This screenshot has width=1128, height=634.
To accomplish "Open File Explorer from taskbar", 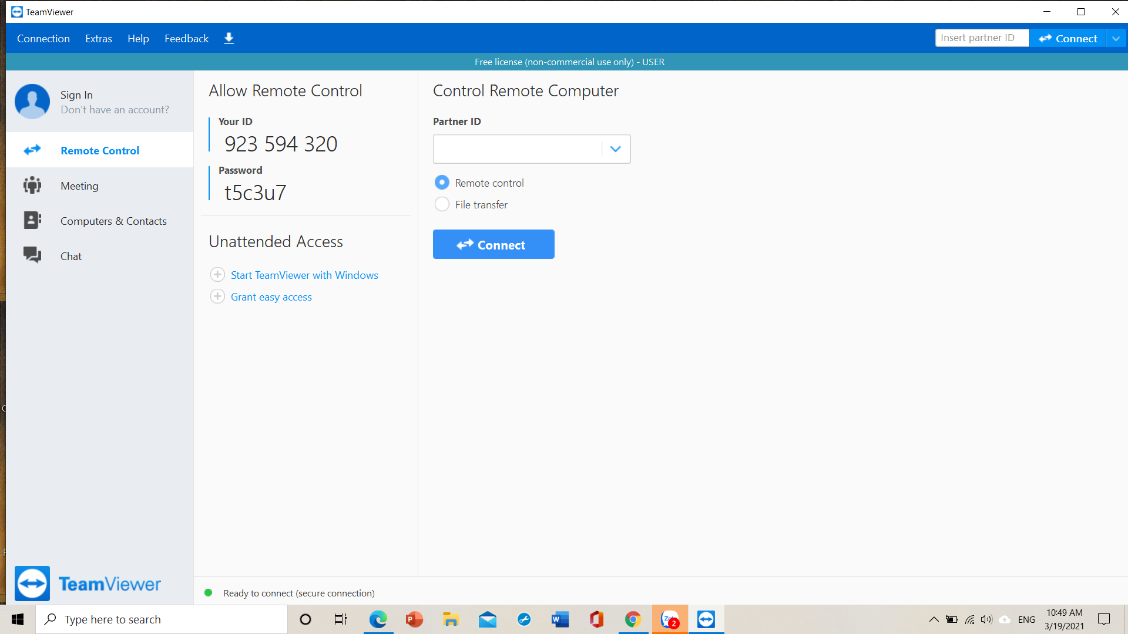I will pyautogui.click(x=451, y=619).
